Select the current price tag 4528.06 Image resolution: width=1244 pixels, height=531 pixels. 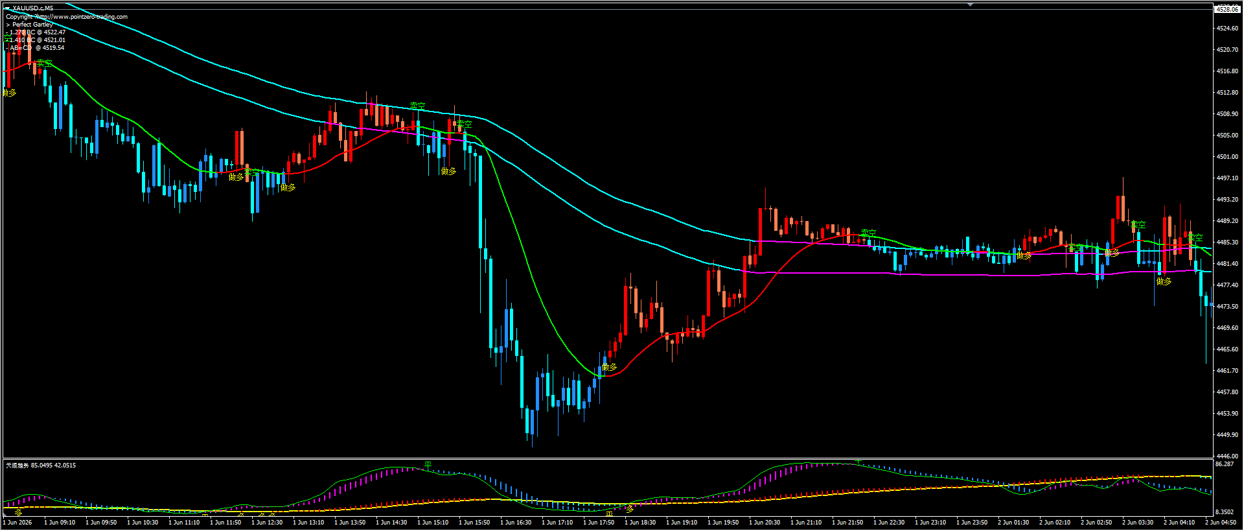1227,9
